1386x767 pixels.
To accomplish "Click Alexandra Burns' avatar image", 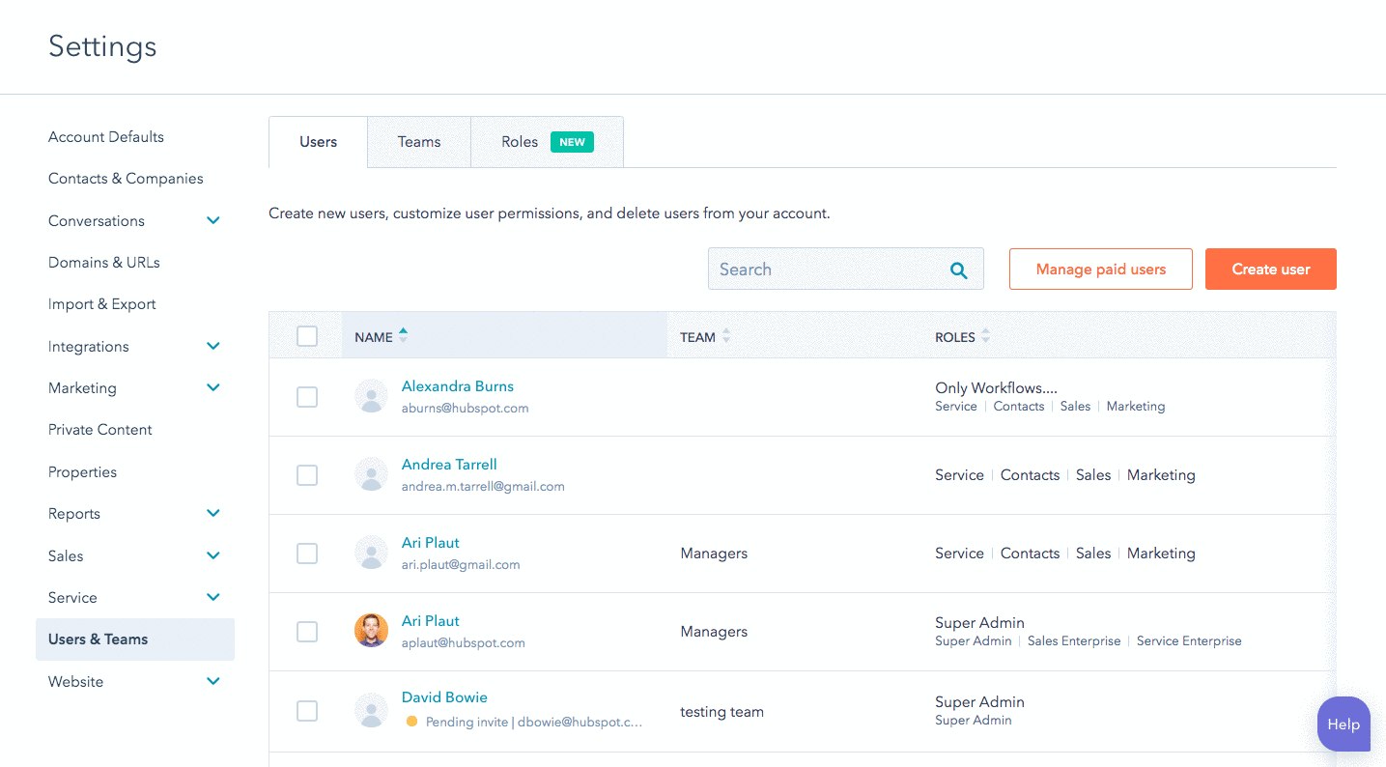I will click(371, 396).
